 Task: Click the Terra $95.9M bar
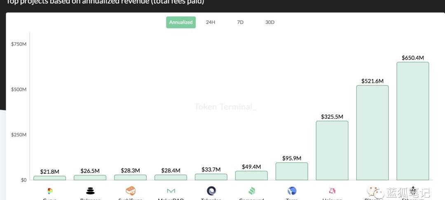pyautogui.click(x=292, y=171)
